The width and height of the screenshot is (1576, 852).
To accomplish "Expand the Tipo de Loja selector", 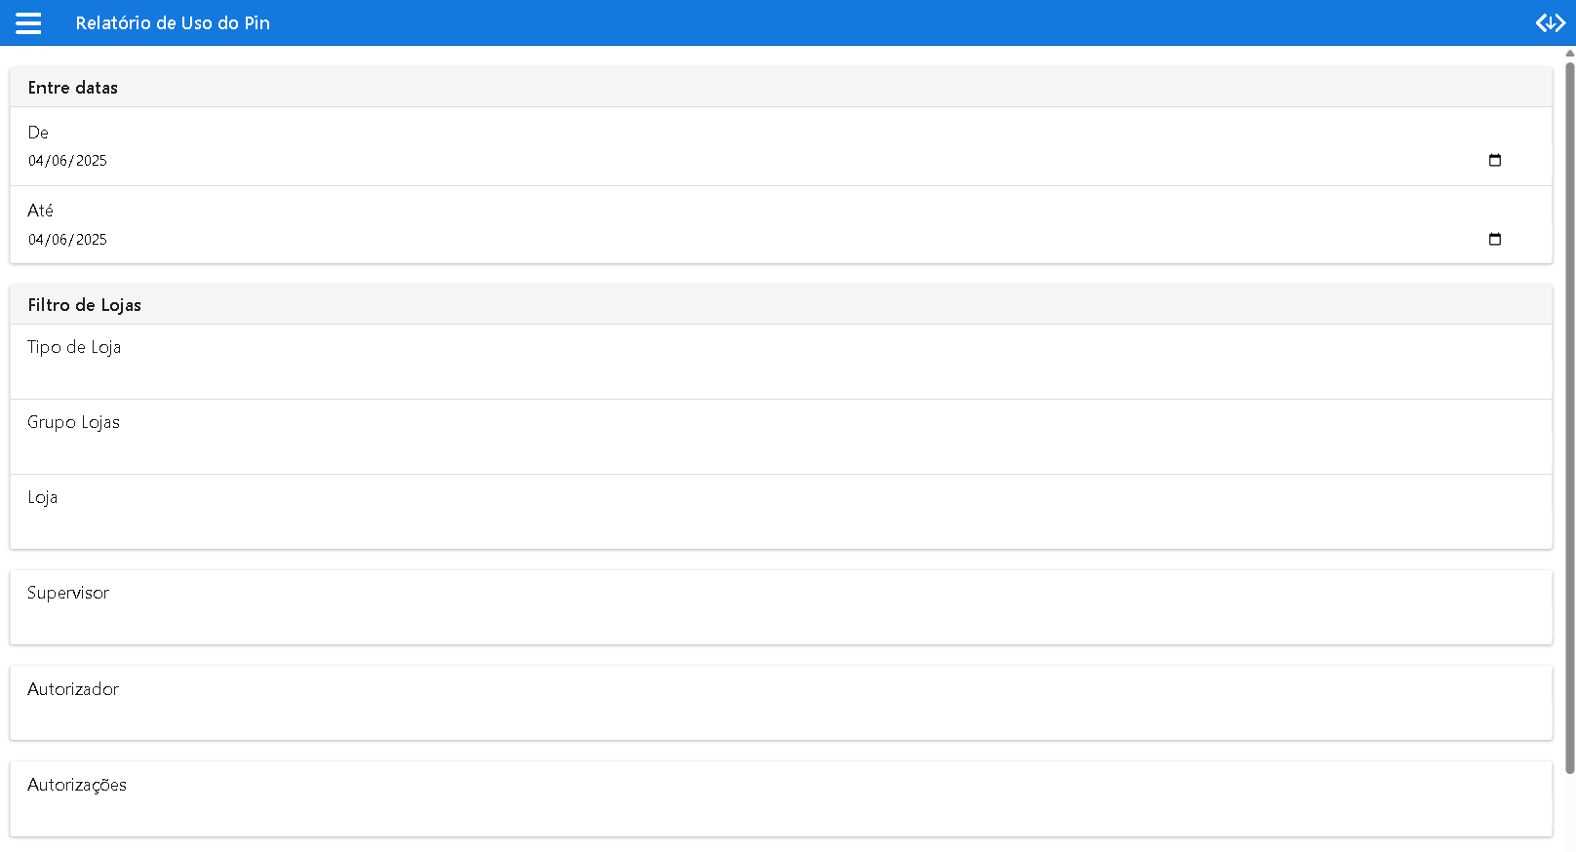I will 780,362.
